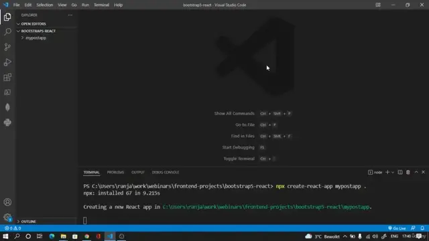Open the Edit menu
This screenshot has height=241, width=429.
pos(28,5)
